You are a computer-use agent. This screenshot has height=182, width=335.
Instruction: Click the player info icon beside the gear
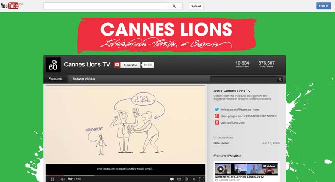click(194, 179)
